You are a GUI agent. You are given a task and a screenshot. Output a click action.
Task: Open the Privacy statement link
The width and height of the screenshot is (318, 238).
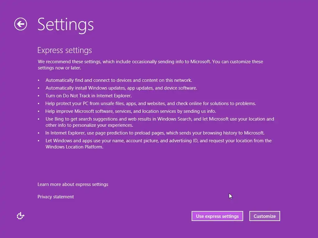[56, 197]
